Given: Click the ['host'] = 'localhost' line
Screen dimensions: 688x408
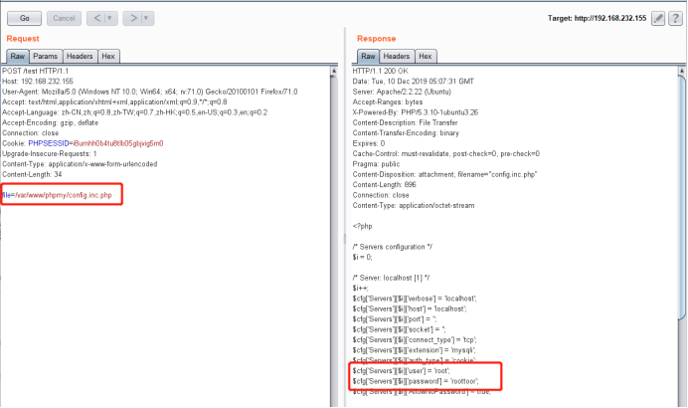Looking at the screenshot, I should [x=410, y=308].
